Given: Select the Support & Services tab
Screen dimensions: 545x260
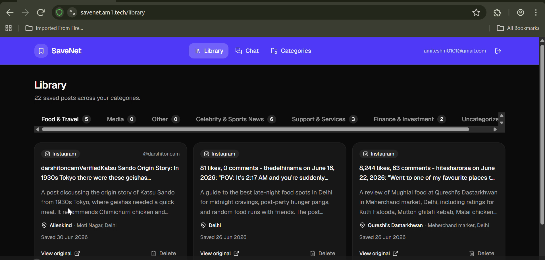Looking at the screenshot, I should pyautogui.click(x=324, y=119).
